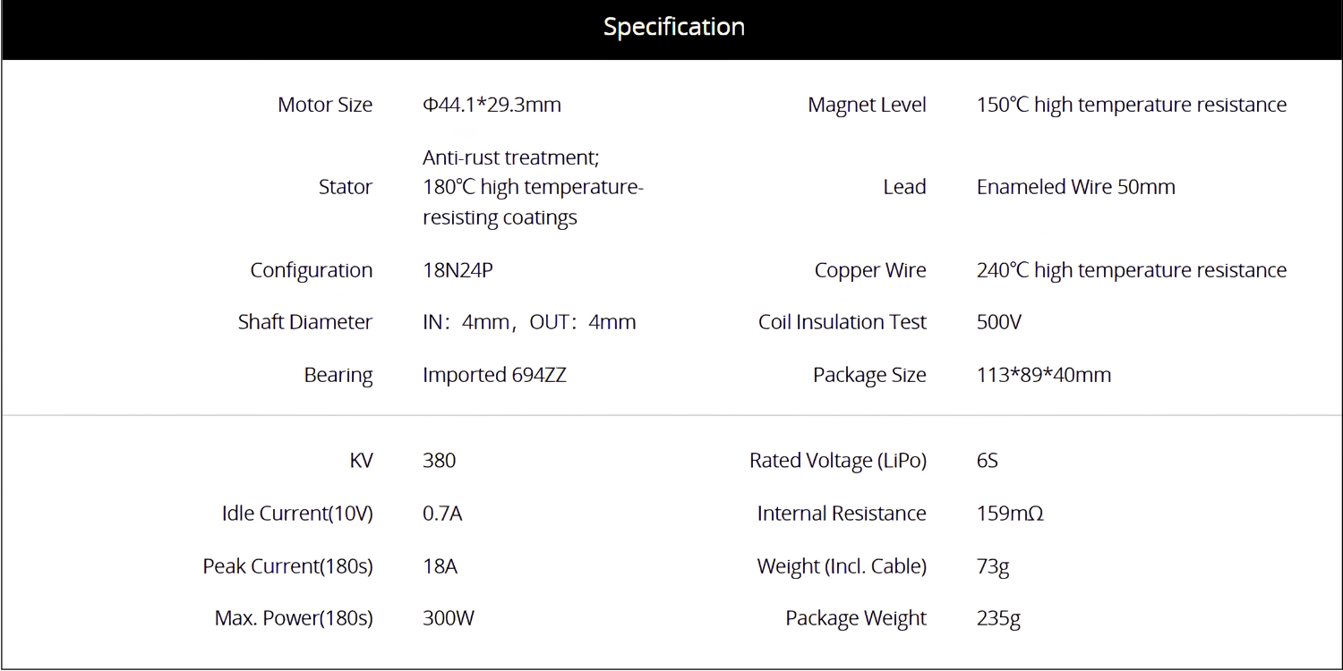This screenshot has height=671, width=1343.
Task: Select the 235g package weight value
Action: pyautogui.click(x=998, y=618)
